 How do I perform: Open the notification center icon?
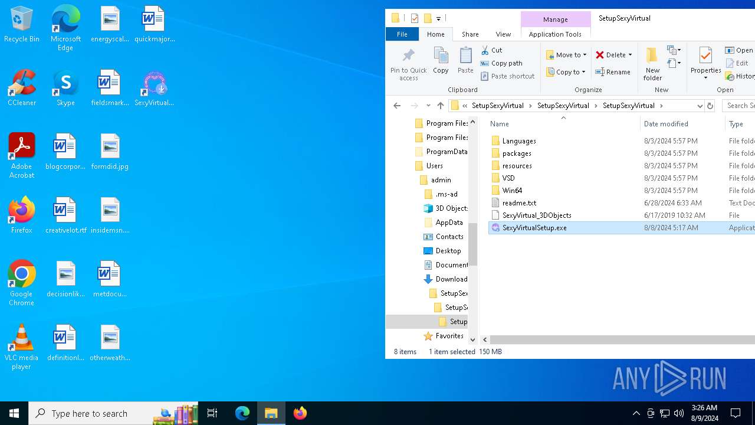click(736, 413)
